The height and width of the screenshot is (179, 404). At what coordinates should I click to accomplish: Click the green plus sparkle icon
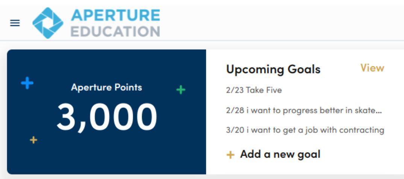coord(181,89)
